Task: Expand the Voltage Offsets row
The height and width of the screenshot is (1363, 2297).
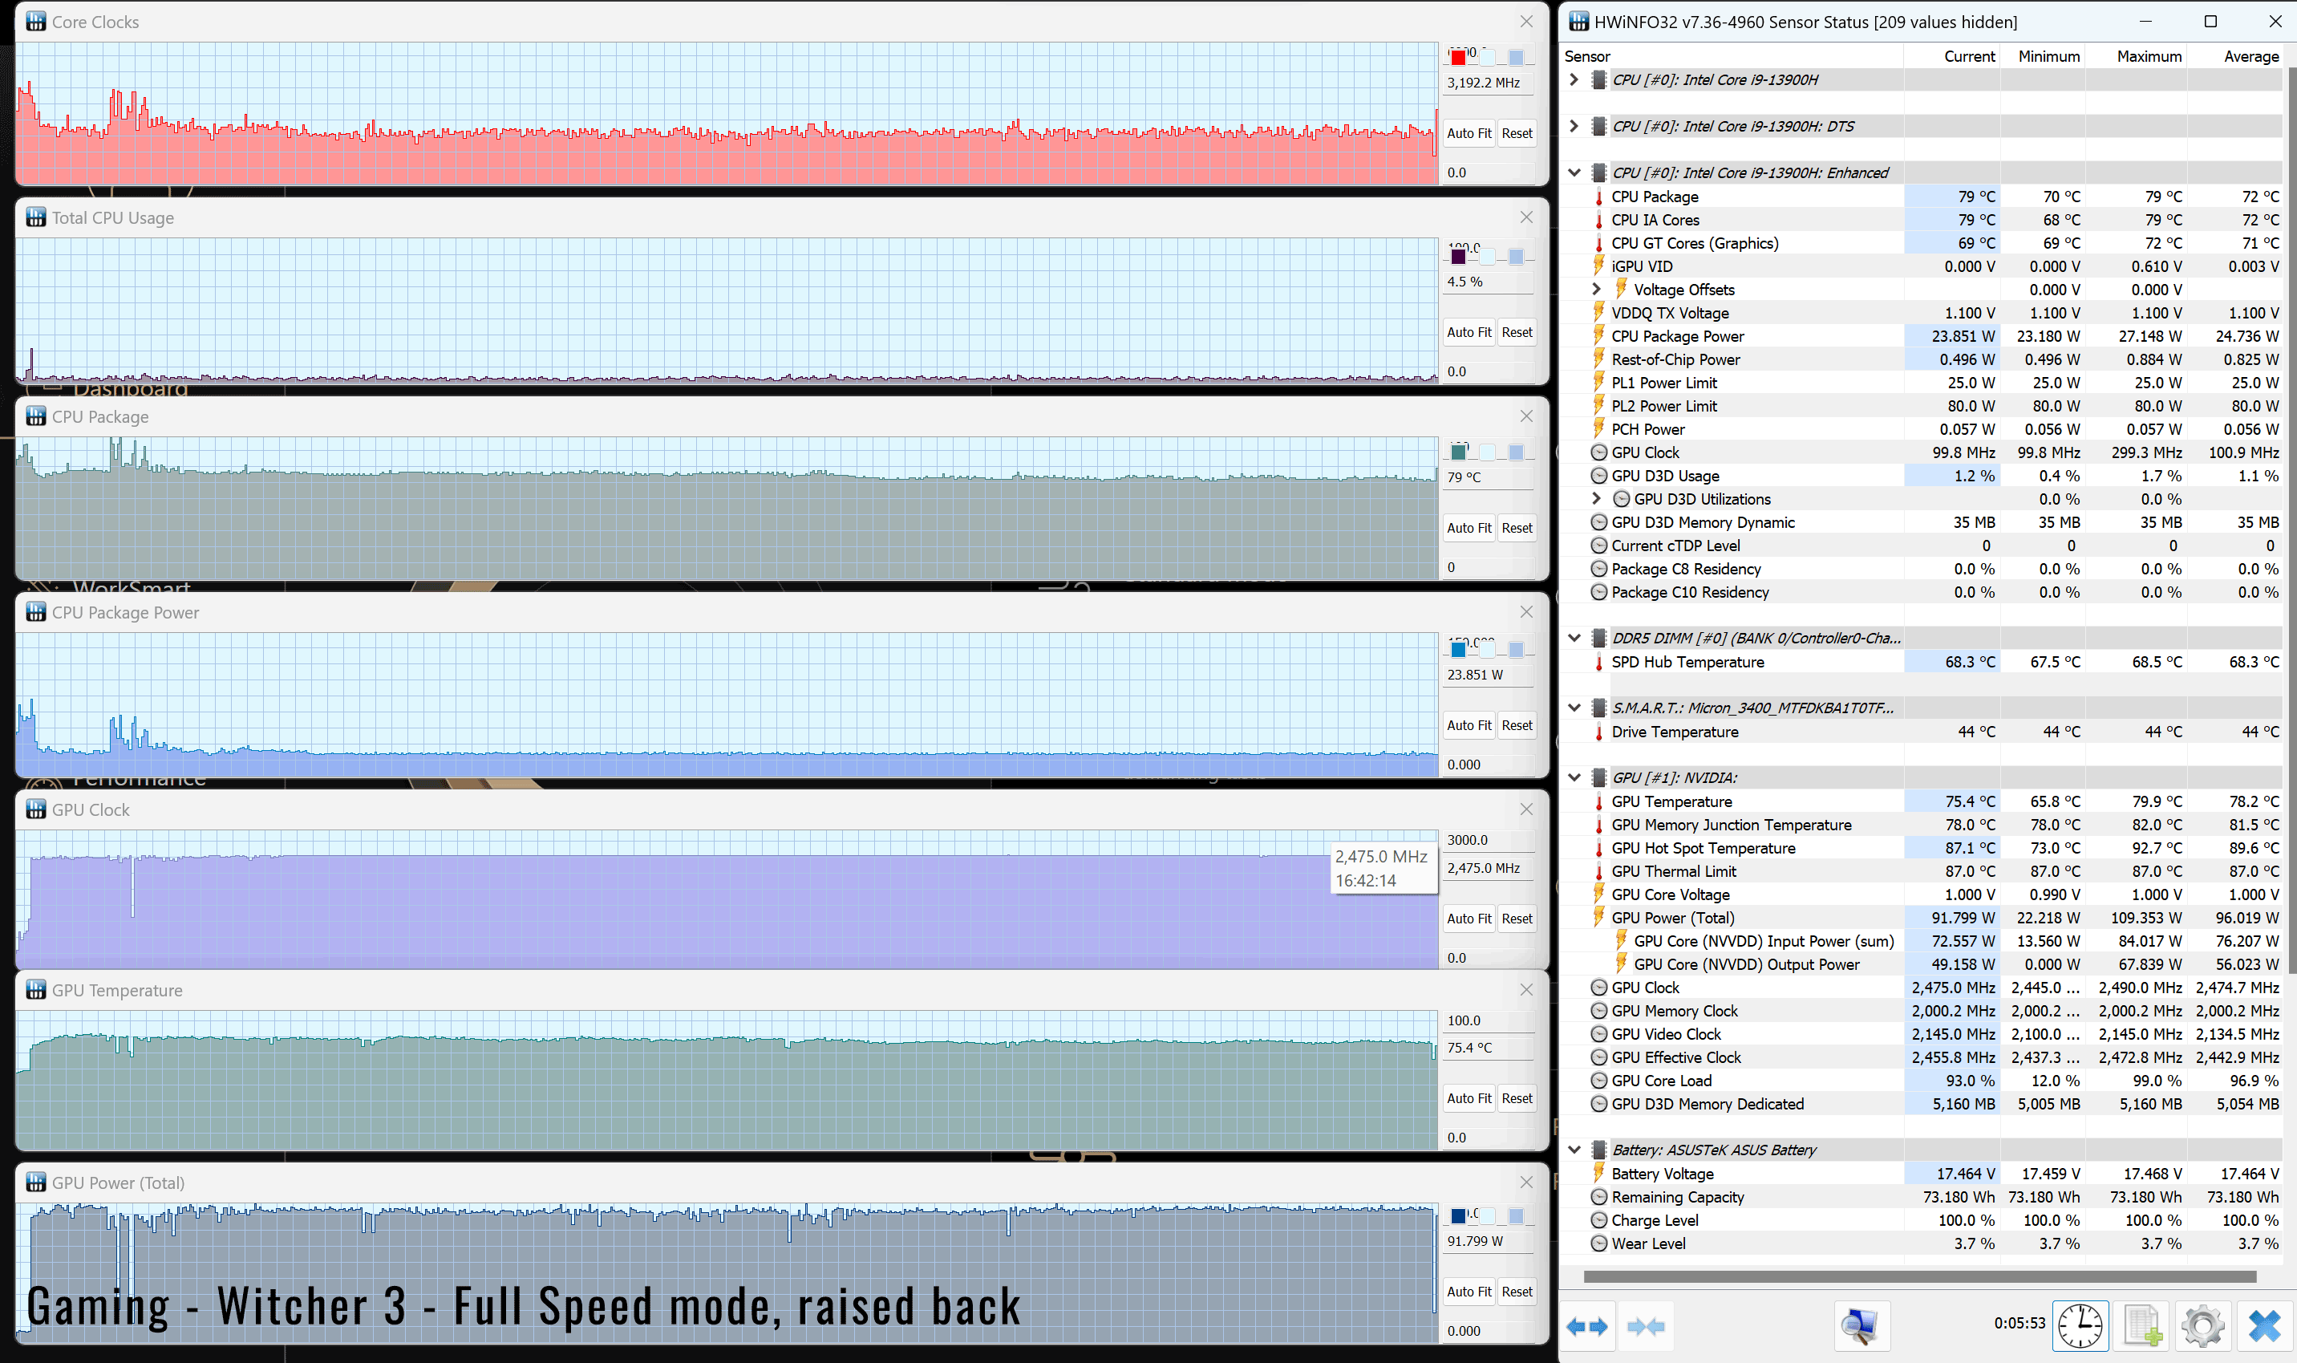Action: point(1597,290)
